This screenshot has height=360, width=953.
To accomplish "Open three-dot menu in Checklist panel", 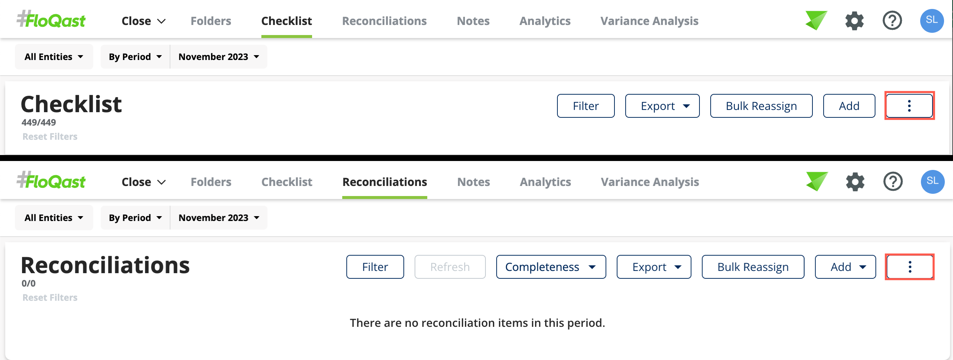I will [x=909, y=106].
